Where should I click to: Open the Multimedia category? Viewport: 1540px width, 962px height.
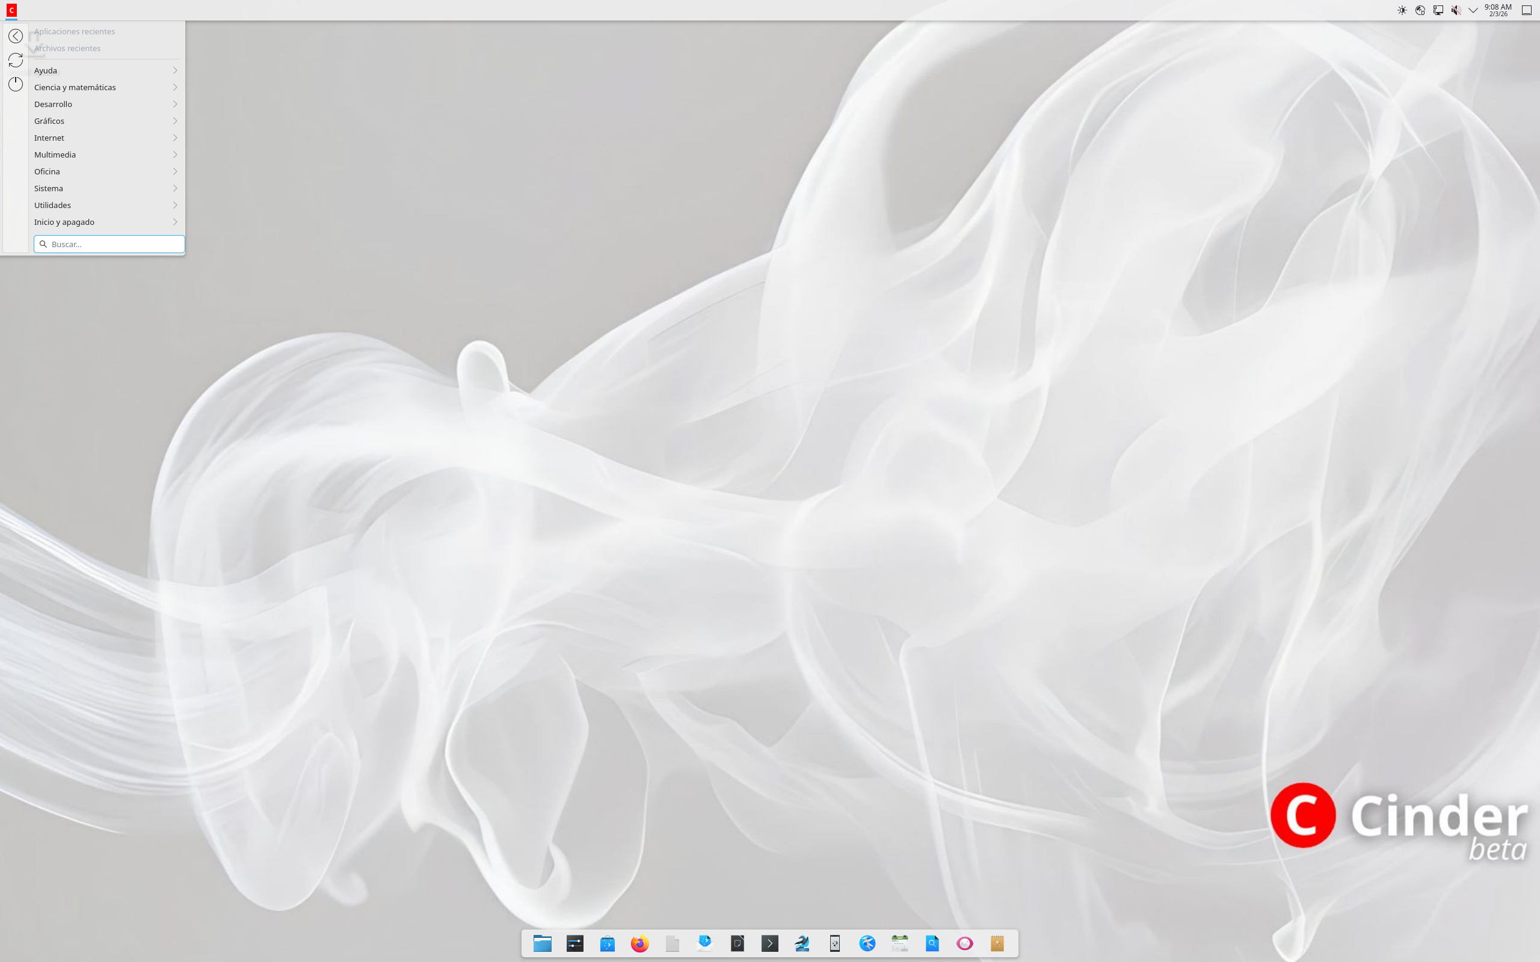[106, 155]
